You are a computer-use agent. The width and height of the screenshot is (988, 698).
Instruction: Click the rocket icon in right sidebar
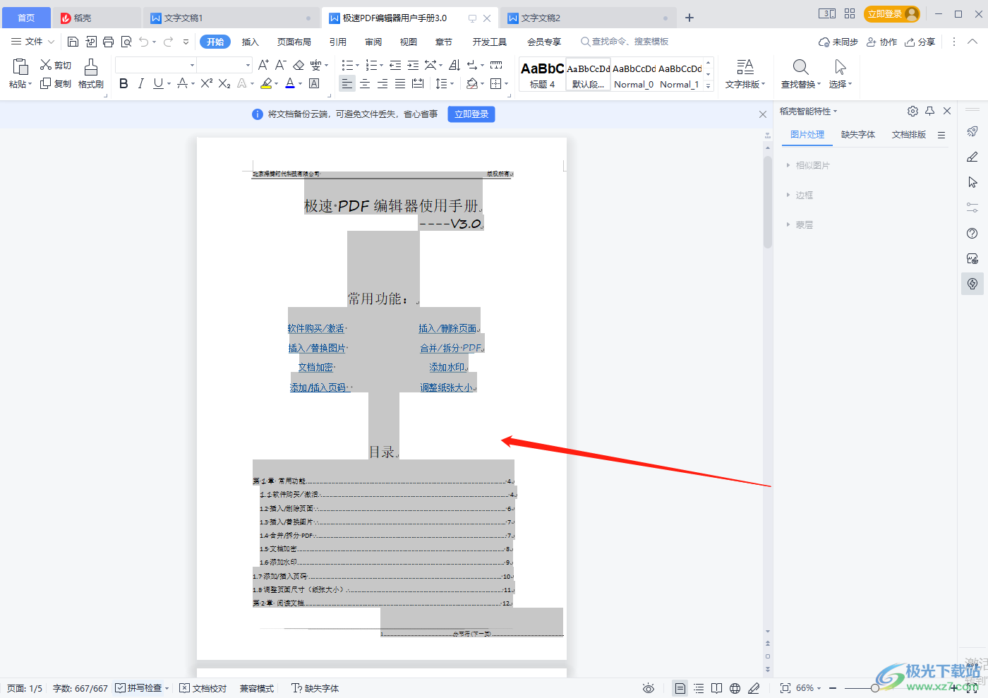point(972,131)
